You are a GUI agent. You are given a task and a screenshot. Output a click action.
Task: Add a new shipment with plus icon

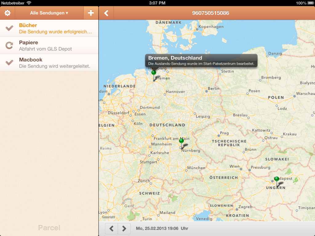click(91, 13)
